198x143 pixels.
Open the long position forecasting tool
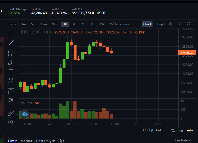click(x=11, y=91)
